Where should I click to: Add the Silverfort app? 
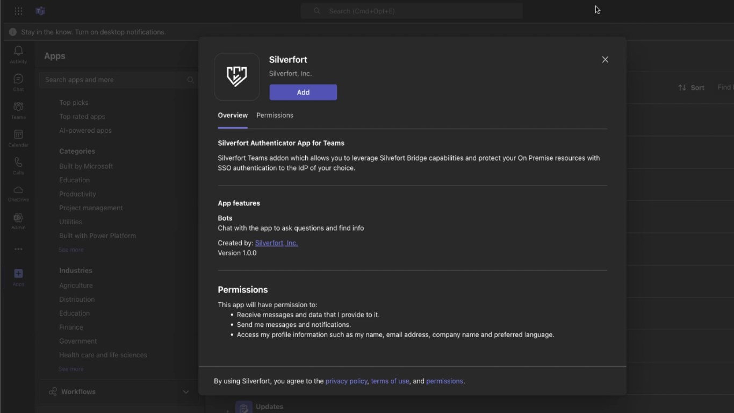coord(303,92)
